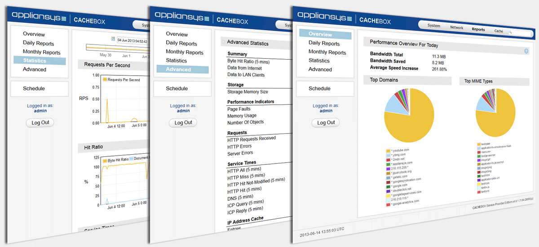Open the Page Faults indicator

239,109
